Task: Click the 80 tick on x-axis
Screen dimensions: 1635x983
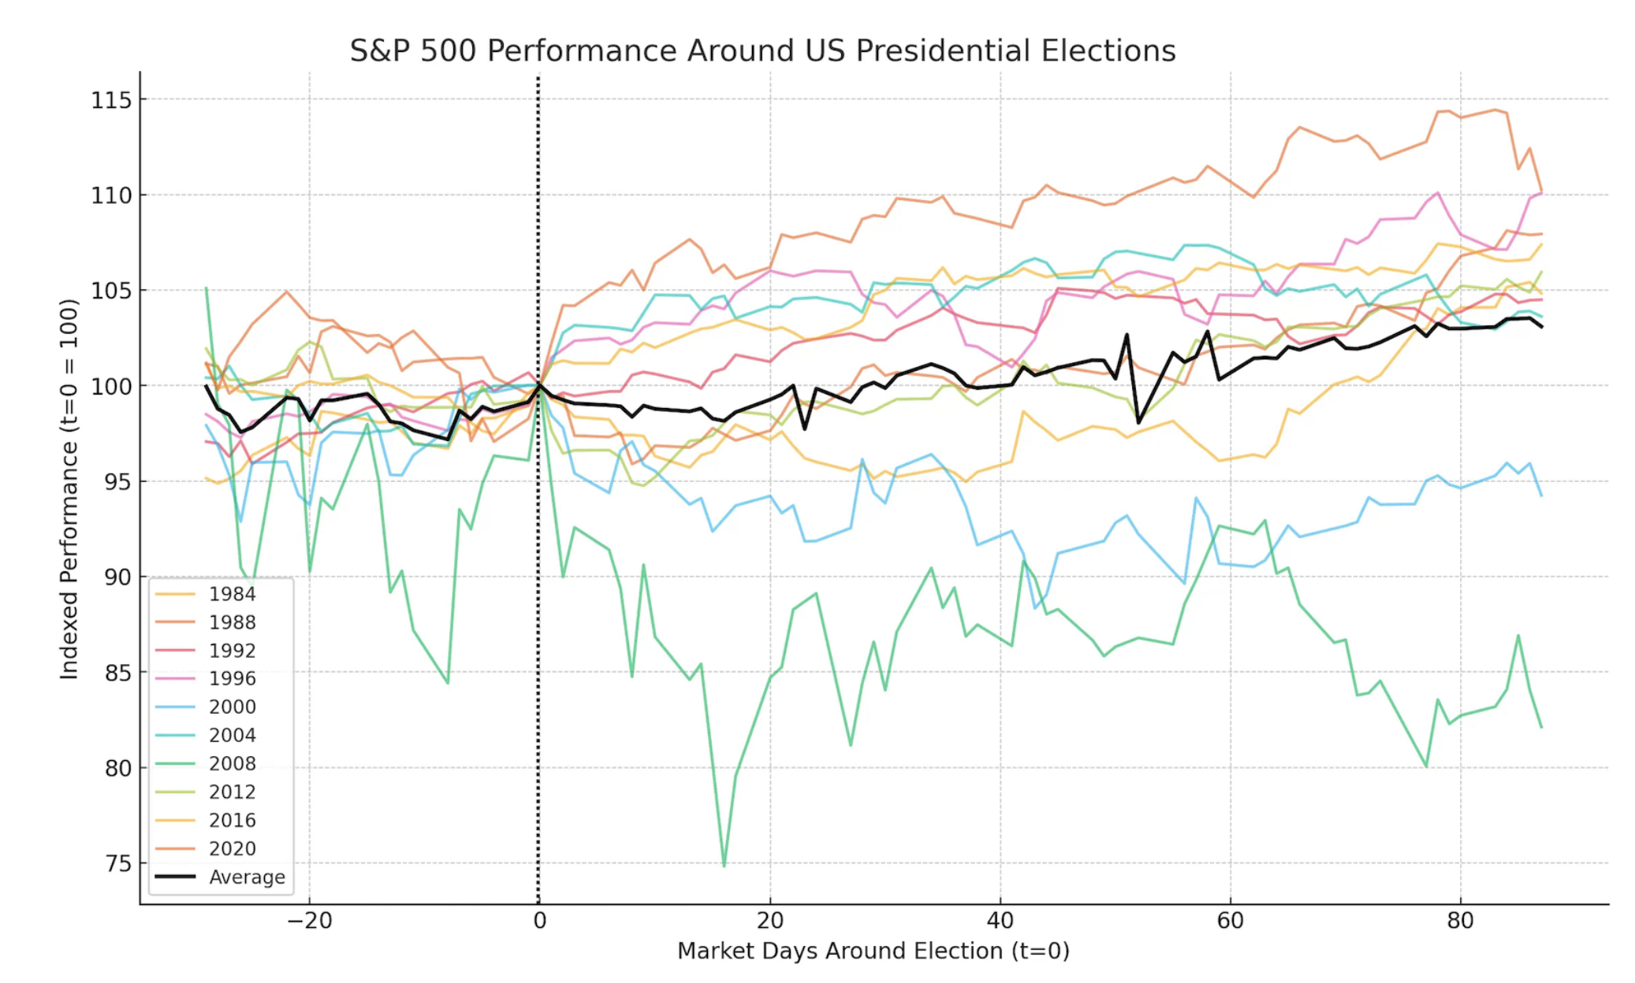Action: click(x=1460, y=920)
